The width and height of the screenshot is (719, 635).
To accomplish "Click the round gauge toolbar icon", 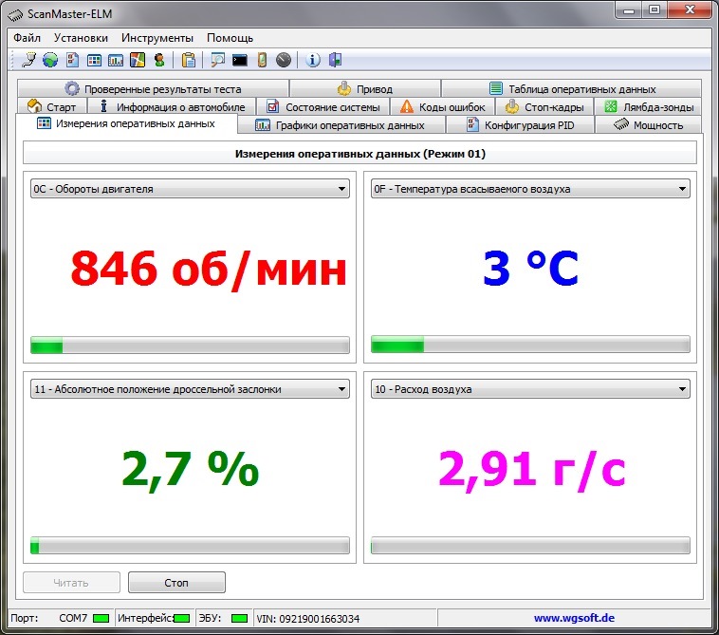I will (284, 60).
